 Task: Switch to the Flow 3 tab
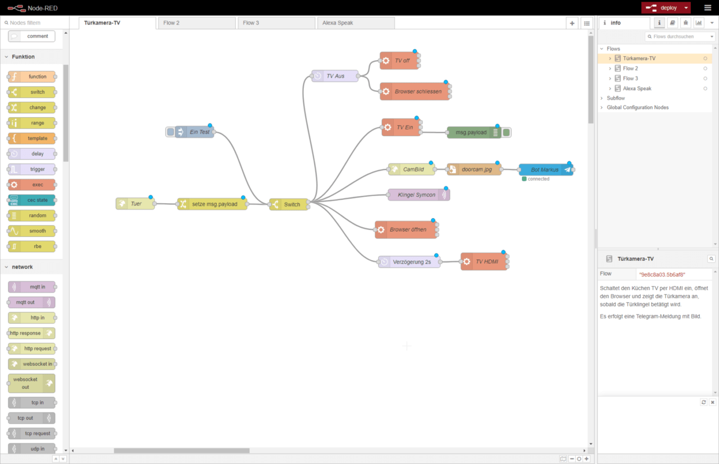[275, 23]
